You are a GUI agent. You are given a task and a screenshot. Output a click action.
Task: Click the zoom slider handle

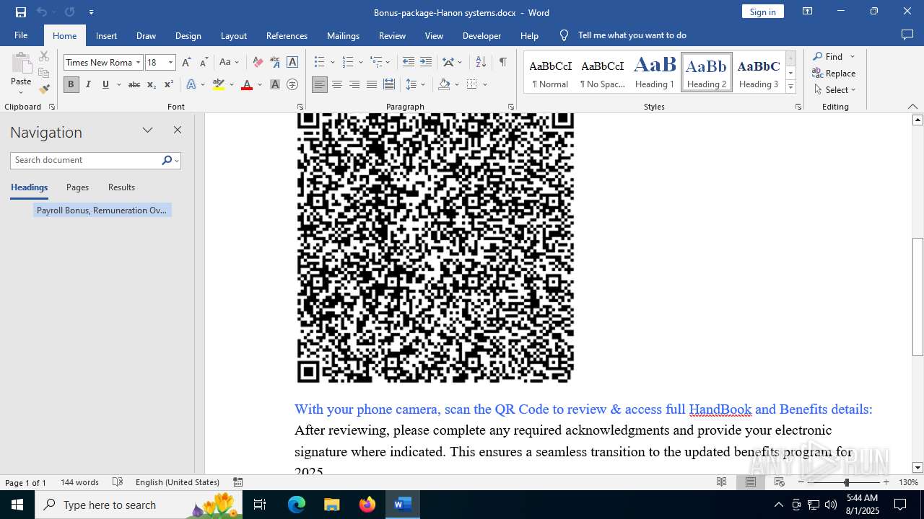coord(846,482)
